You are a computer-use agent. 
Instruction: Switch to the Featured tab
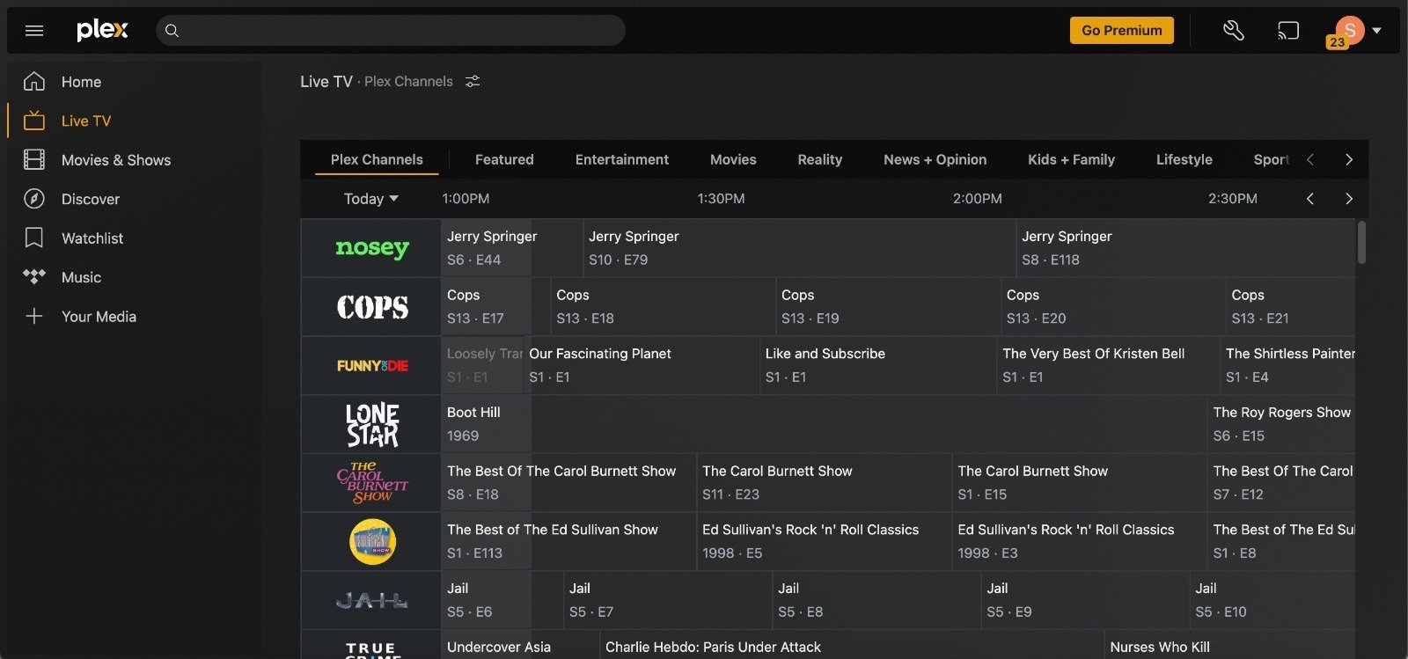pyautogui.click(x=504, y=159)
